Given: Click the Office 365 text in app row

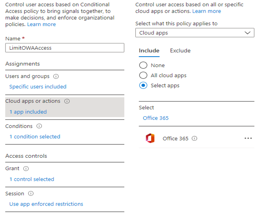Looking at the screenshot, I should [x=175, y=138].
